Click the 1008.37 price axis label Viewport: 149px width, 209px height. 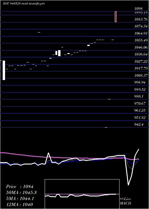tap(141, 76)
